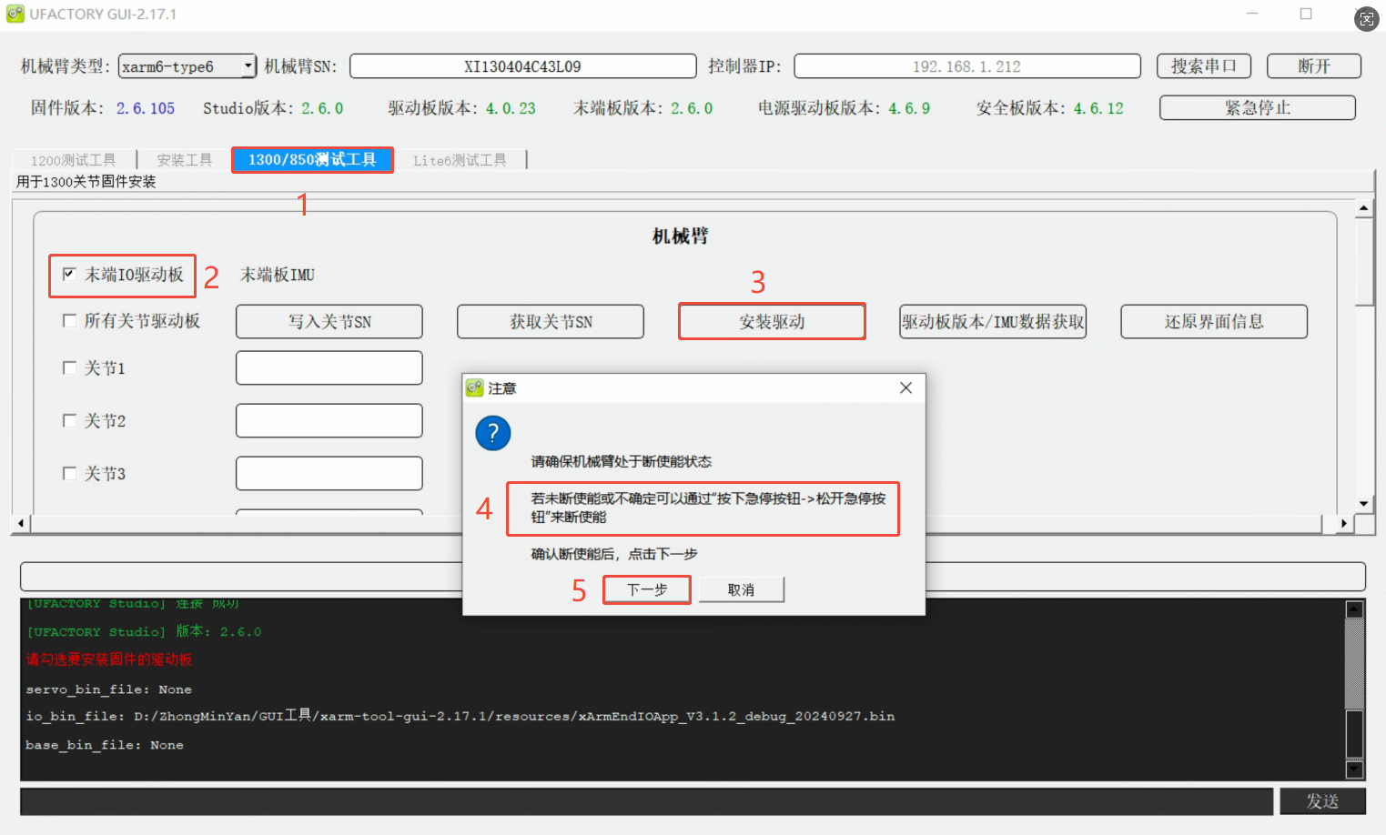The height and width of the screenshot is (835, 1386).
Task: Click the firmware version 2.6.105 text
Action: click(146, 108)
